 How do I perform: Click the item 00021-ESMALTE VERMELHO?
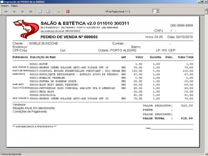tap(47, 78)
